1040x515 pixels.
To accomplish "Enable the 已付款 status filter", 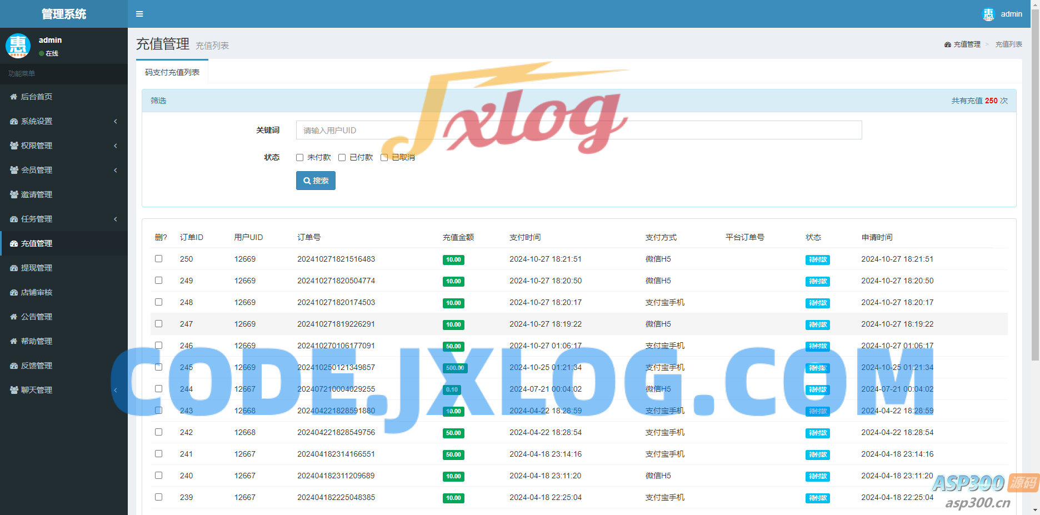I will click(342, 158).
